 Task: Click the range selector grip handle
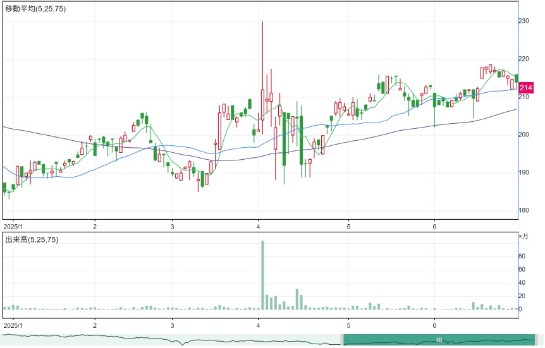point(439,340)
